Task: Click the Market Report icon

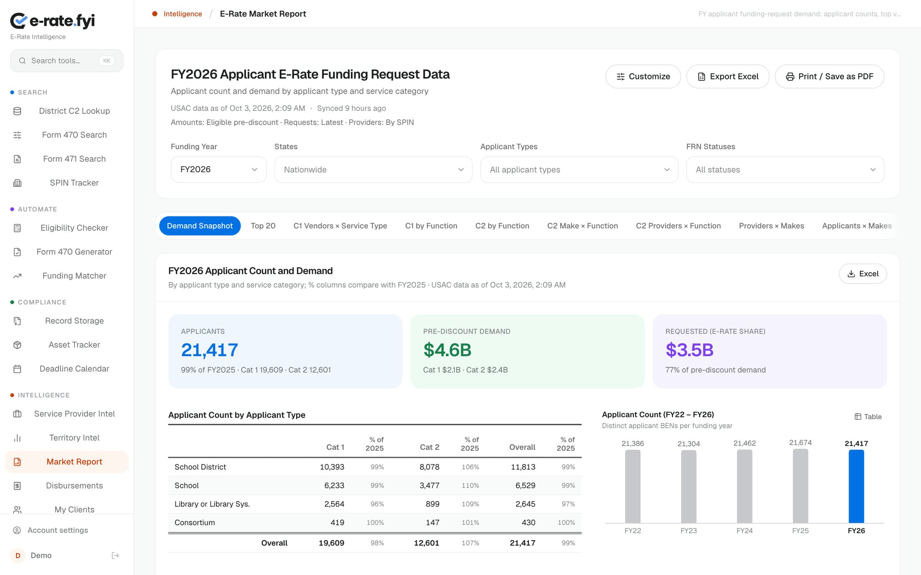Action: 17,462
